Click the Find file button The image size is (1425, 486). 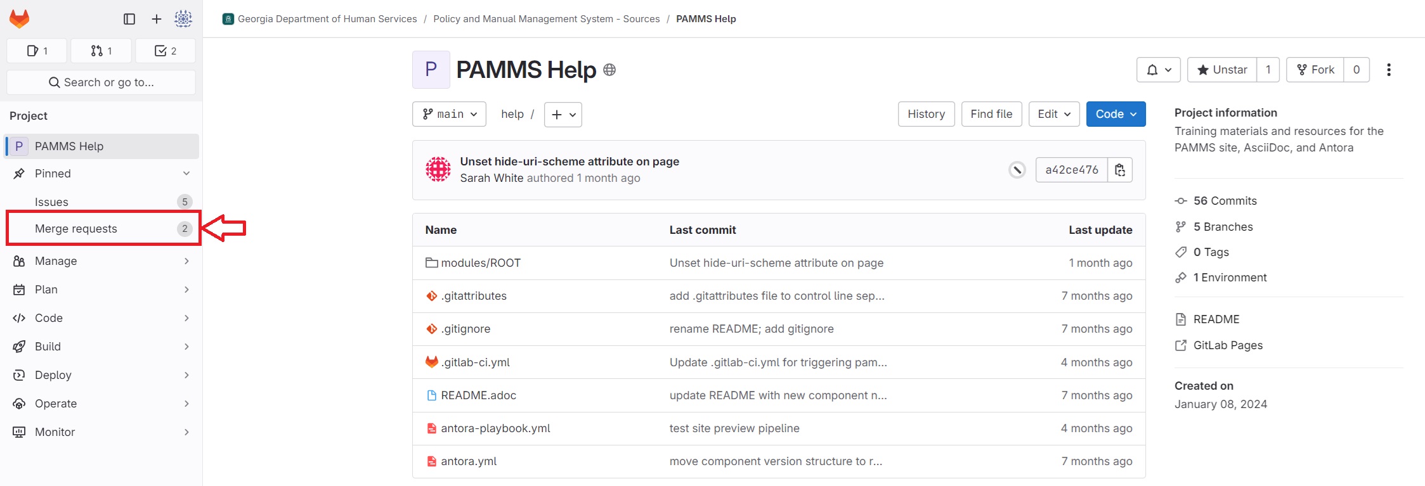tap(991, 114)
